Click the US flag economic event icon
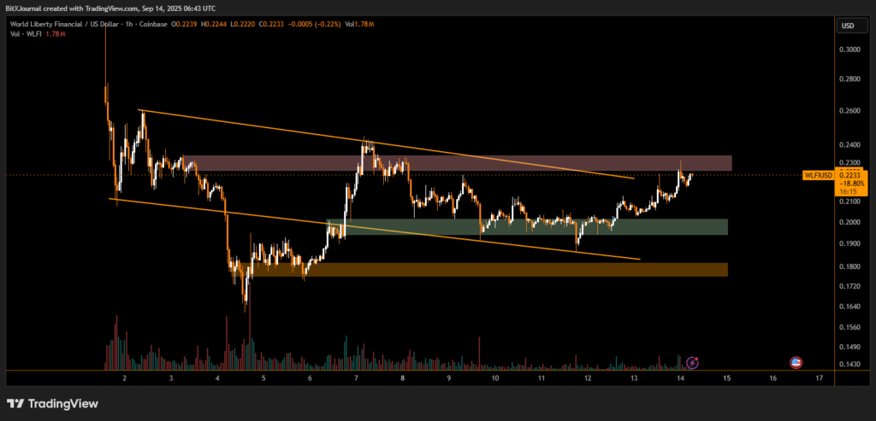Viewport: 876px width, 421px height. (x=796, y=362)
